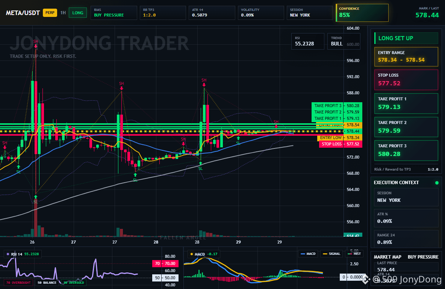The height and width of the screenshot is (289, 445).
Task: Click the 0 0.0000 zero-line label in the MACD panel
Action: tap(353, 277)
